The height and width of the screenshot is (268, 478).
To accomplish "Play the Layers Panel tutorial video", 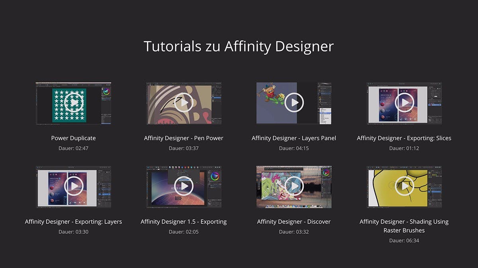I will [294, 103].
